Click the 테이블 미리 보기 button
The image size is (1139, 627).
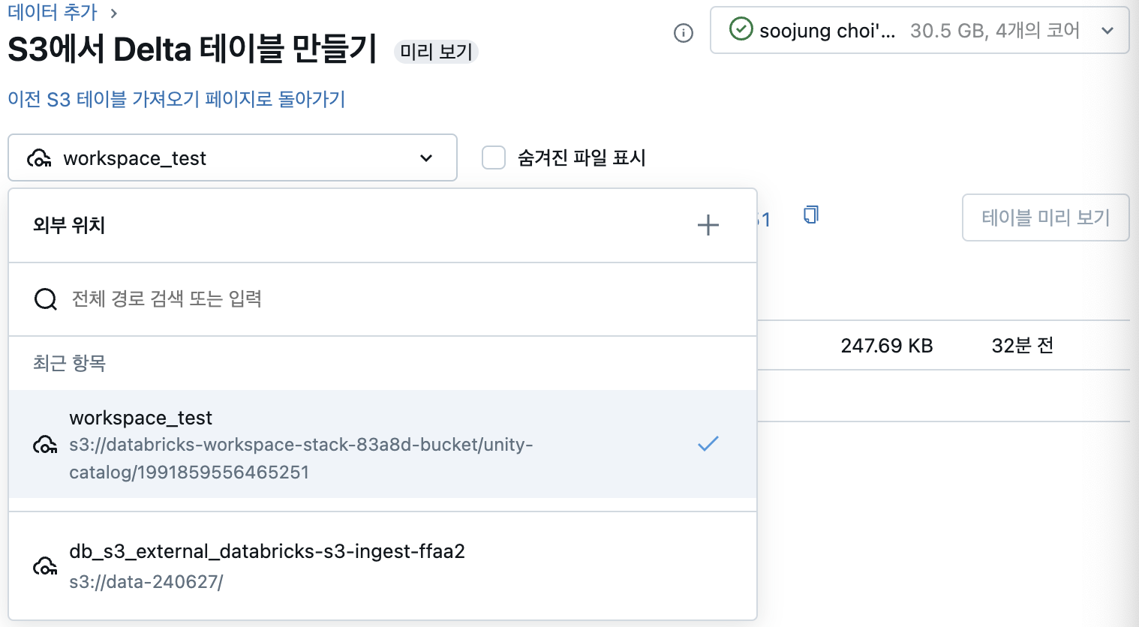tap(1045, 217)
